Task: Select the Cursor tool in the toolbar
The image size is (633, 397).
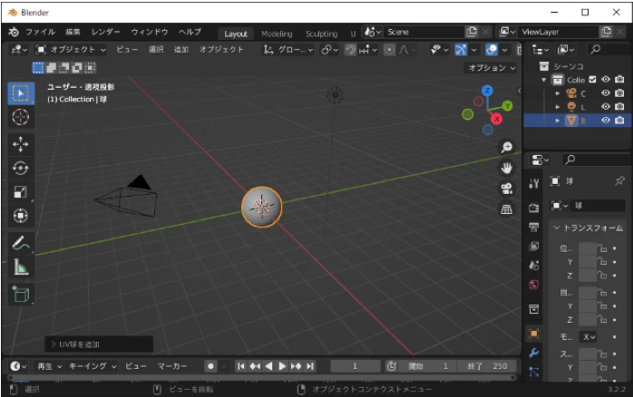Action: tap(21, 117)
